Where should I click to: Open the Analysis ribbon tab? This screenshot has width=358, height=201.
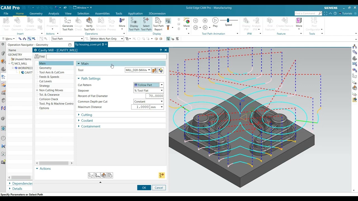click(x=54, y=13)
